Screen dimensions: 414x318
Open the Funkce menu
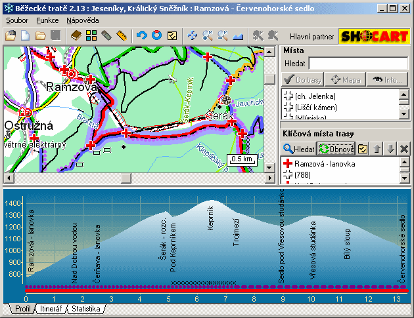48,20
